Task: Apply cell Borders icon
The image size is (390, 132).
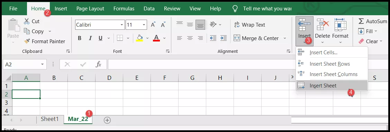Action: pos(120,38)
